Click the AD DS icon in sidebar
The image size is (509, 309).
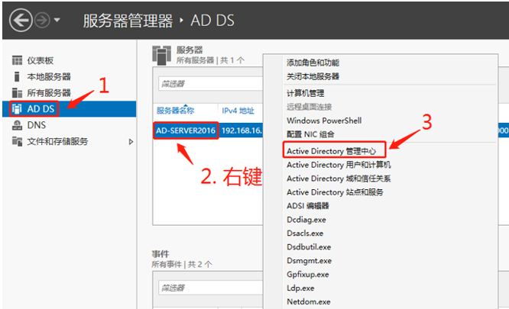pos(17,109)
